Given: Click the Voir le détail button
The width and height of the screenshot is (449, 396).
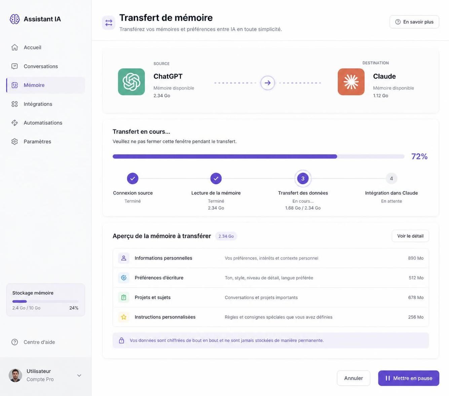Looking at the screenshot, I should pos(410,236).
